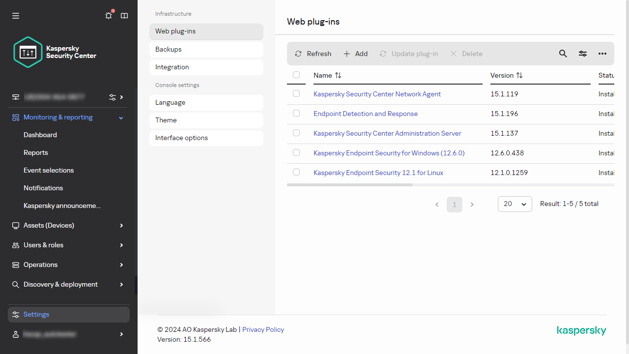Open Kaspersky announcements in the sidebar

[x=62, y=206]
